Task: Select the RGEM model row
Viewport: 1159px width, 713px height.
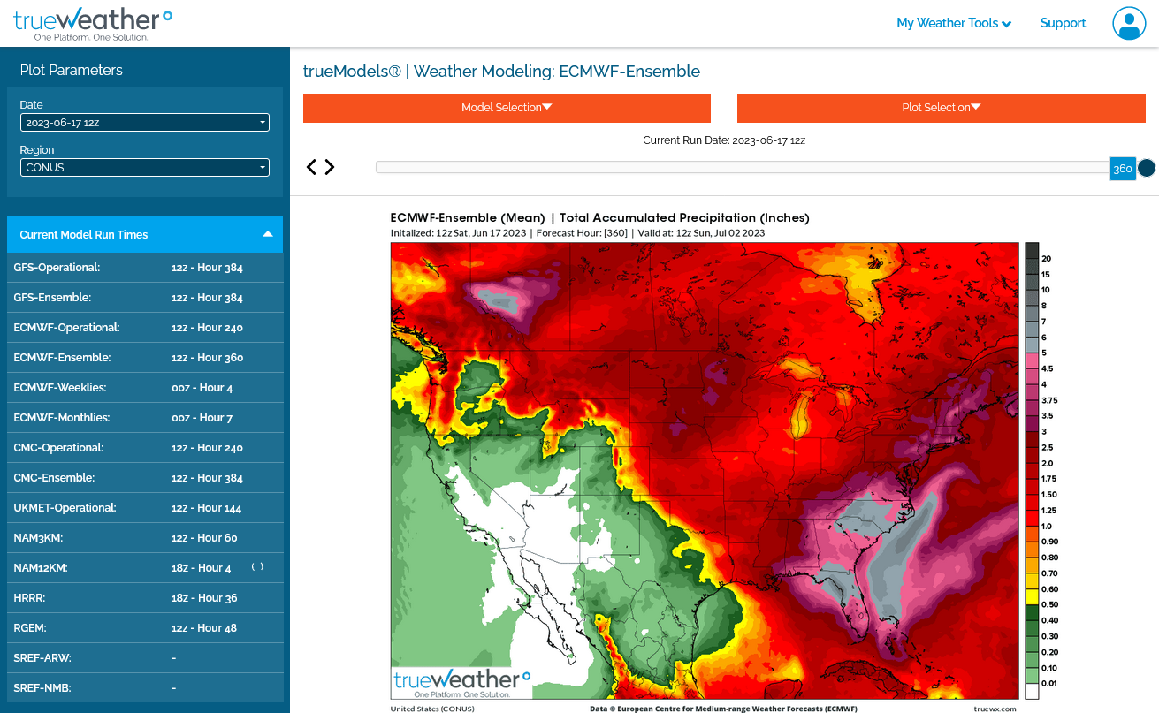Action: coord(145,628)
